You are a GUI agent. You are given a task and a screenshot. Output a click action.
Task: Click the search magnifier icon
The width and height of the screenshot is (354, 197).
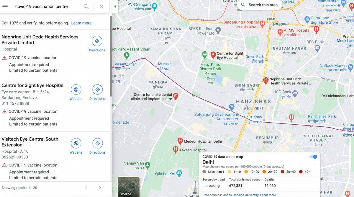(x=86, y=6)
